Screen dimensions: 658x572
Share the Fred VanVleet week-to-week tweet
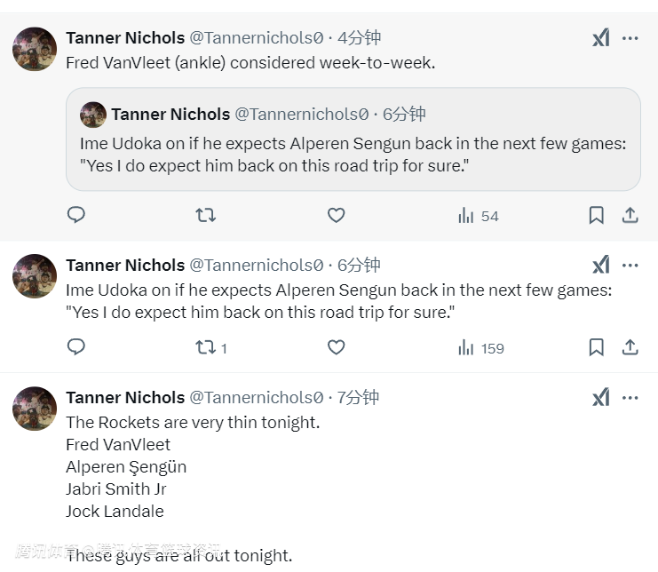(630, 215)
